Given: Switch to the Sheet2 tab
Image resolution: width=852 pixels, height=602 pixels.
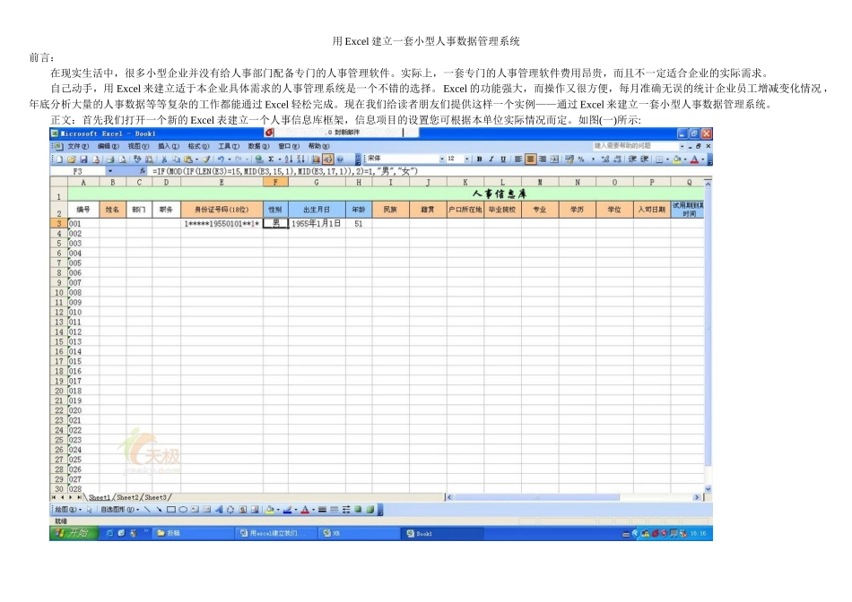Looking at the screenshot, I should click(x=127, y=497).
